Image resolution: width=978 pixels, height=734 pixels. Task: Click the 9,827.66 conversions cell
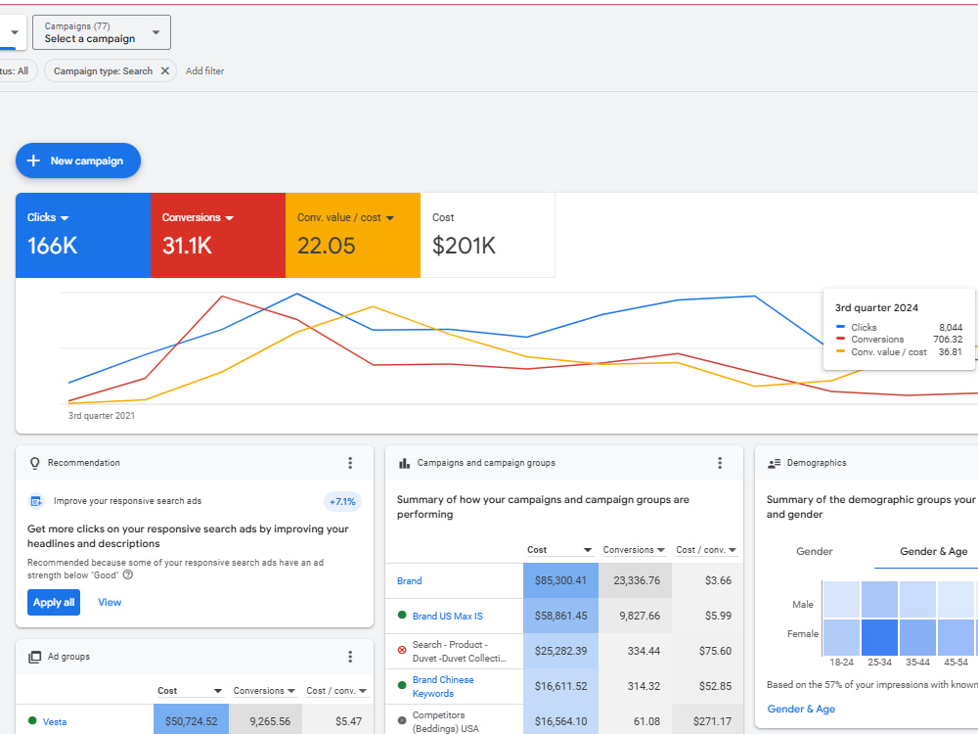point(635,616)
